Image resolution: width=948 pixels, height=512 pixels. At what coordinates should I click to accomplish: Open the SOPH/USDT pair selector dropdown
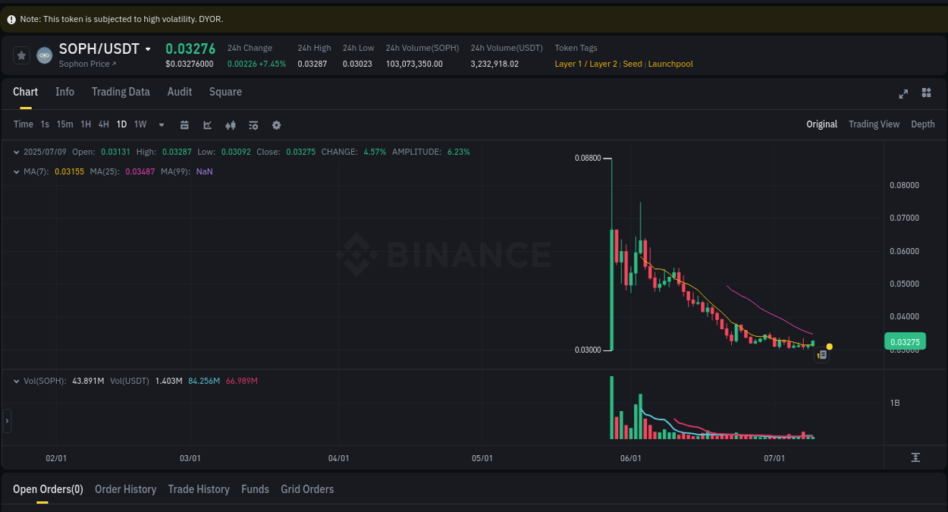tap(149, 48)
